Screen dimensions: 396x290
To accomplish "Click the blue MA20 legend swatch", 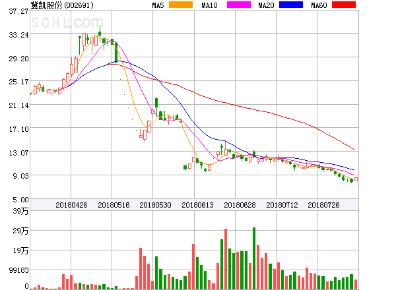I will click(x=291, y=5).
